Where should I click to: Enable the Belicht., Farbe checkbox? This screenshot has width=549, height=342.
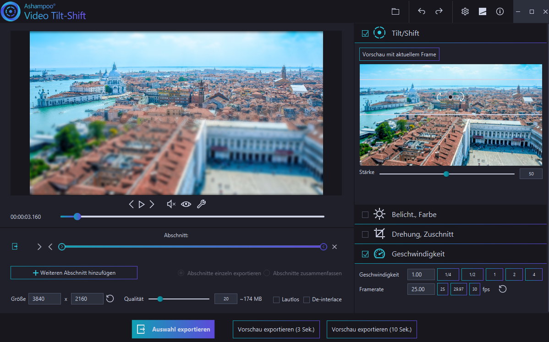click(x=365, y=215)
